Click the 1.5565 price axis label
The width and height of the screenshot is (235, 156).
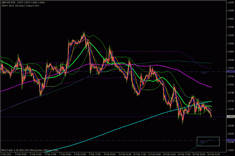230,150
